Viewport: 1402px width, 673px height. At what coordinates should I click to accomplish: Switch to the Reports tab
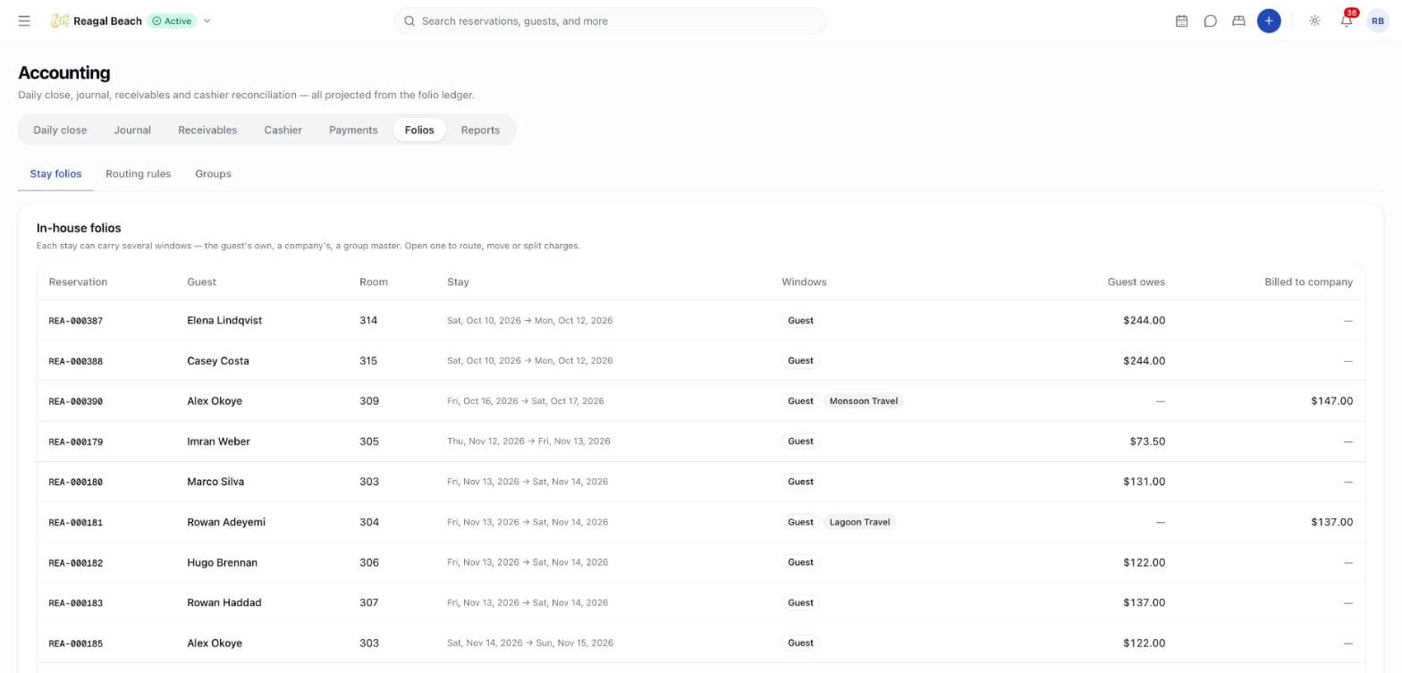coord(480,130)
